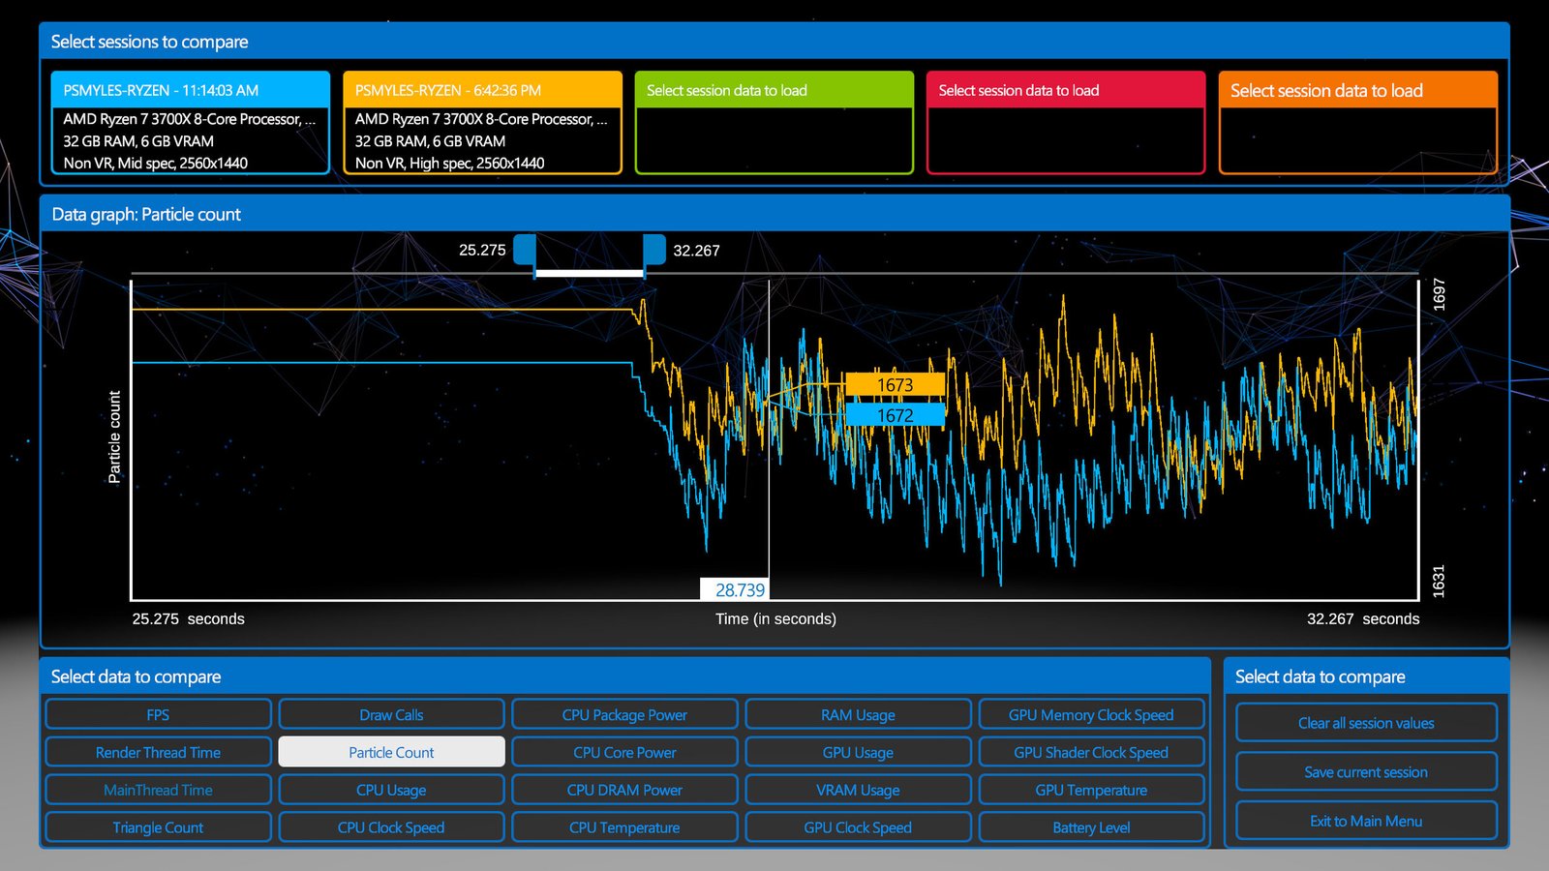The width and height of the screenshot is (1549, 871).
Task: Switch graph to GPU Usage
Action: tap(858, 752)
